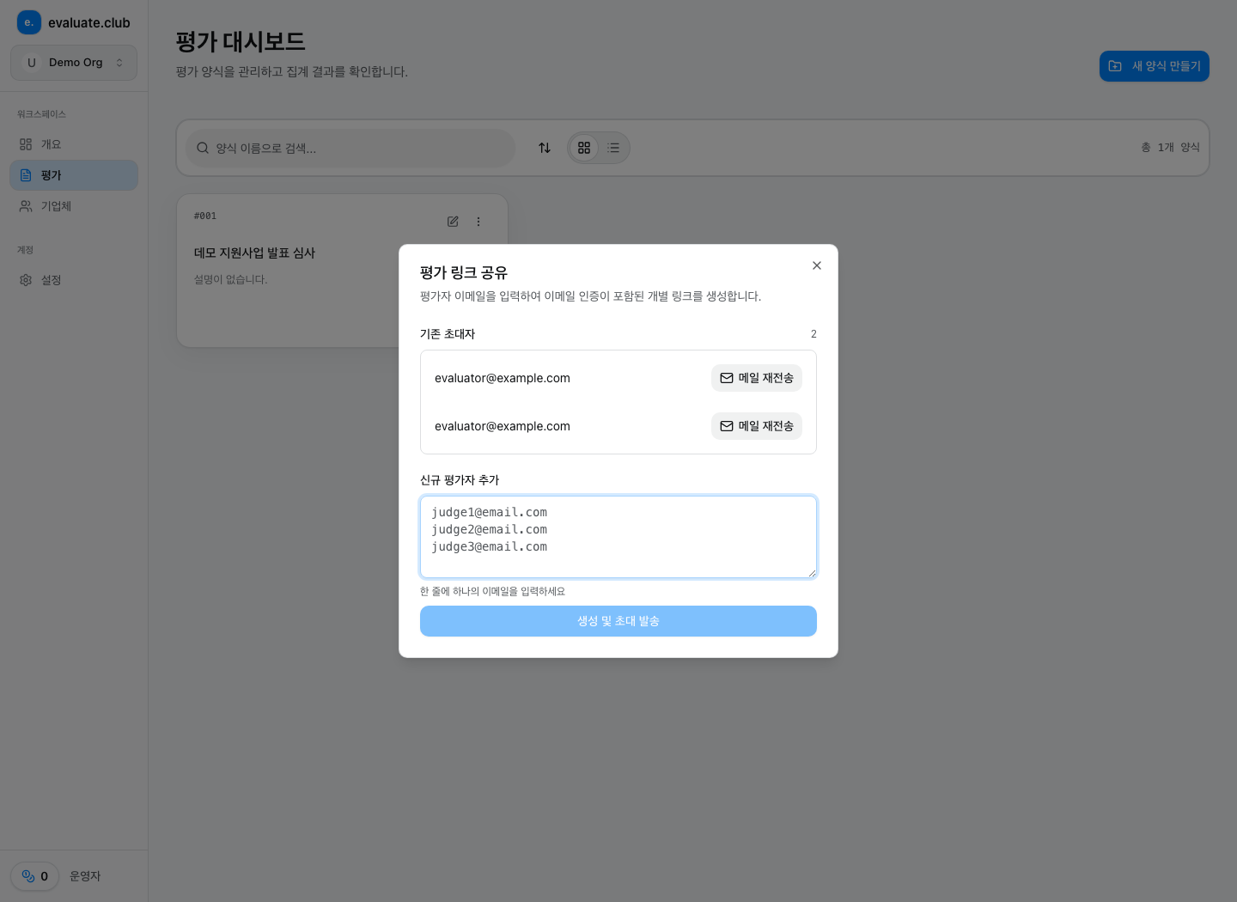This screenshot has height=902, width=1237.
Task: Open 기업체 in the sidebar
Action: [x=74, y=206]
